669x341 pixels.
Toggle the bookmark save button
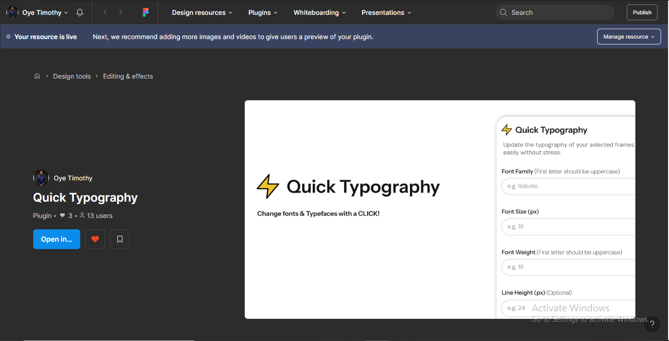pyautogui.click(x=120, y=239)
